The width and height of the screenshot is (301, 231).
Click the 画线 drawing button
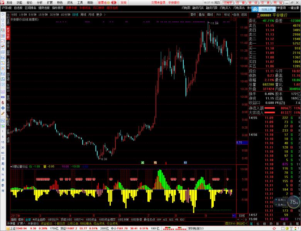[210, 15]
